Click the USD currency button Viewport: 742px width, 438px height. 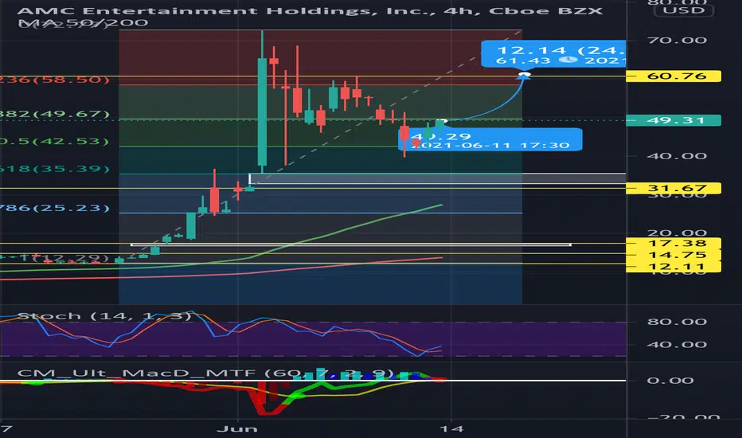tap(683, 10)
